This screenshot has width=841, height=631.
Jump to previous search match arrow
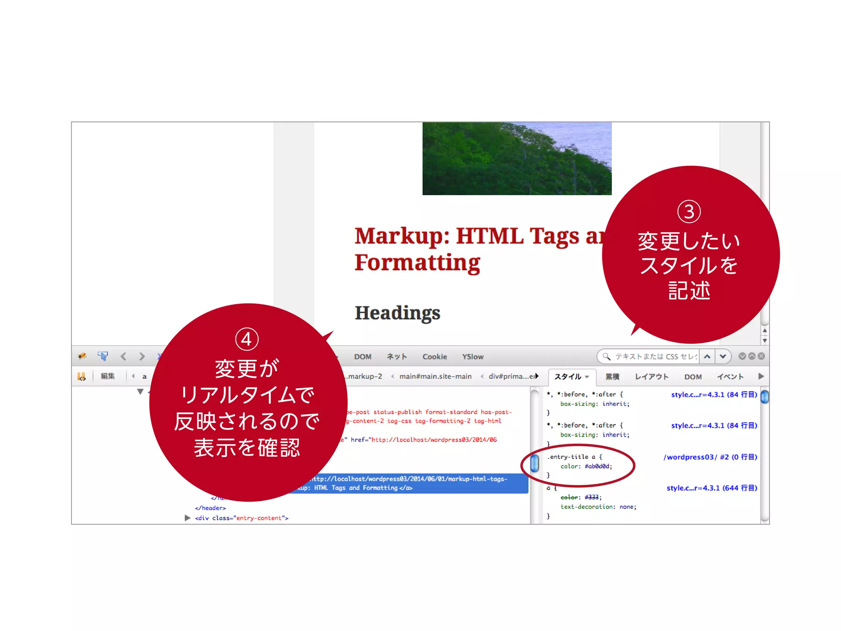(x=707, y=357)
